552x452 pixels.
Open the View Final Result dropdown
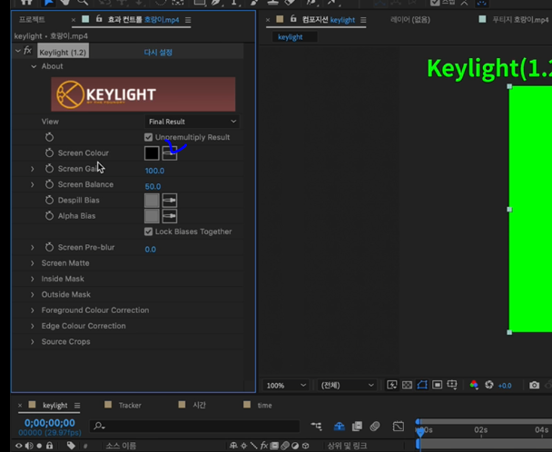point(192,122)
